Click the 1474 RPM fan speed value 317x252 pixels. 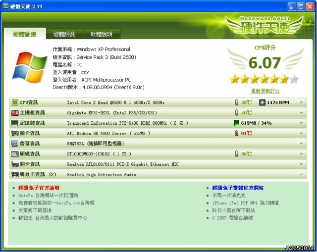[278, 102]
